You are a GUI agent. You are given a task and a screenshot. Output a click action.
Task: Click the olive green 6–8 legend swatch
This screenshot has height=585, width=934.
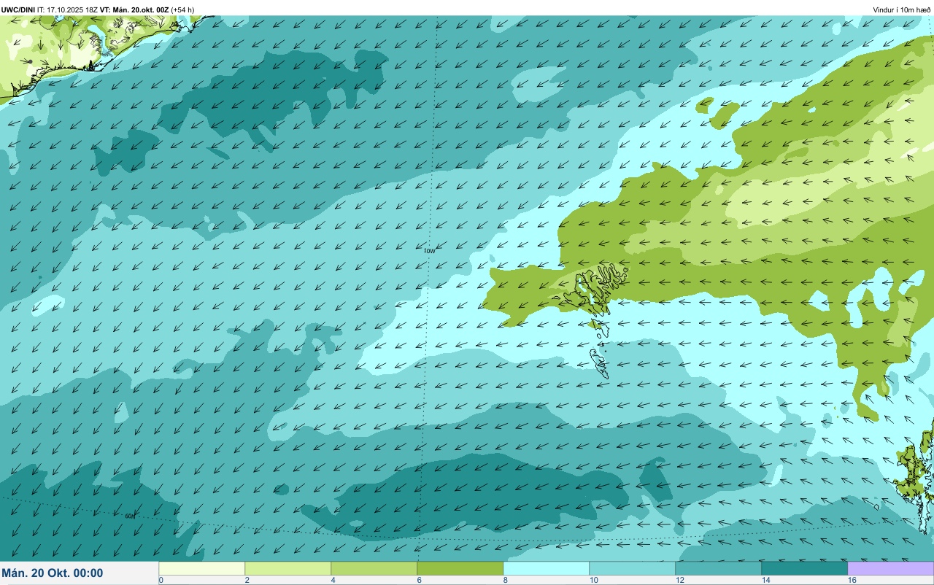[x=460, y=568]
